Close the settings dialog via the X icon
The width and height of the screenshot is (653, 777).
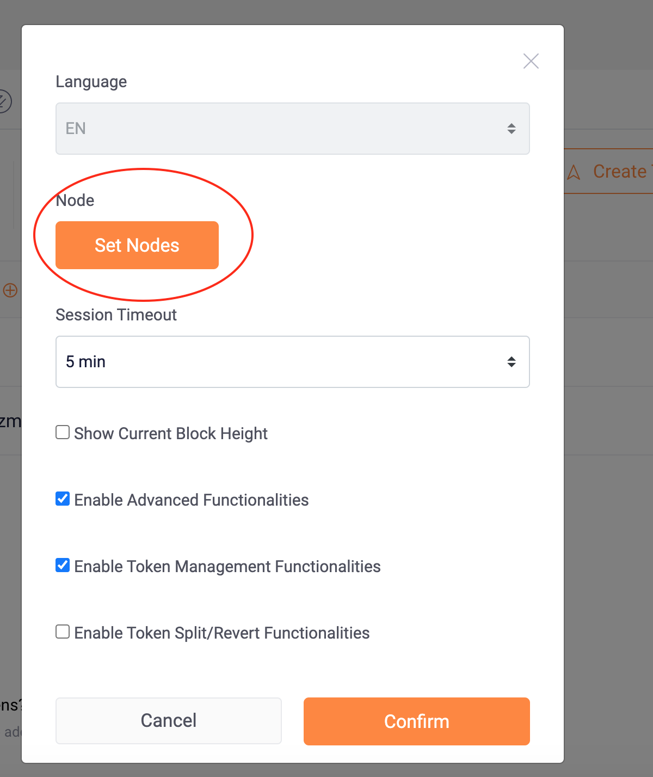531,61
